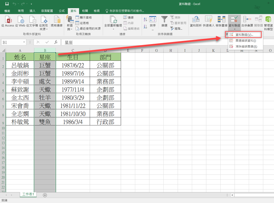Viewport: 274px width, 203px height.
Task: Click the 資料剖析 text-to-columns icon
Action: 195,20
